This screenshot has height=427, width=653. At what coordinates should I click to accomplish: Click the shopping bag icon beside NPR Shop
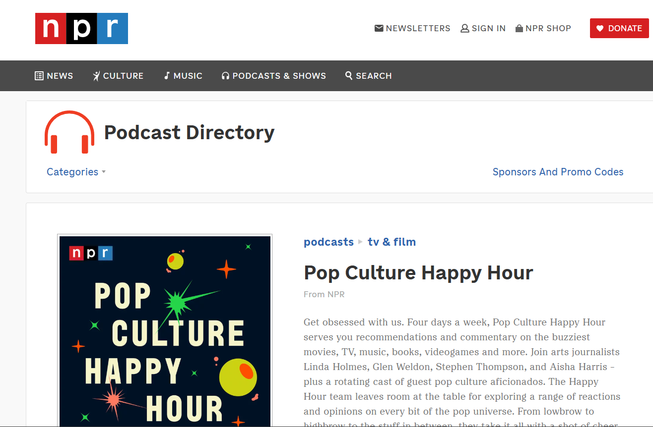pos(519,28)
